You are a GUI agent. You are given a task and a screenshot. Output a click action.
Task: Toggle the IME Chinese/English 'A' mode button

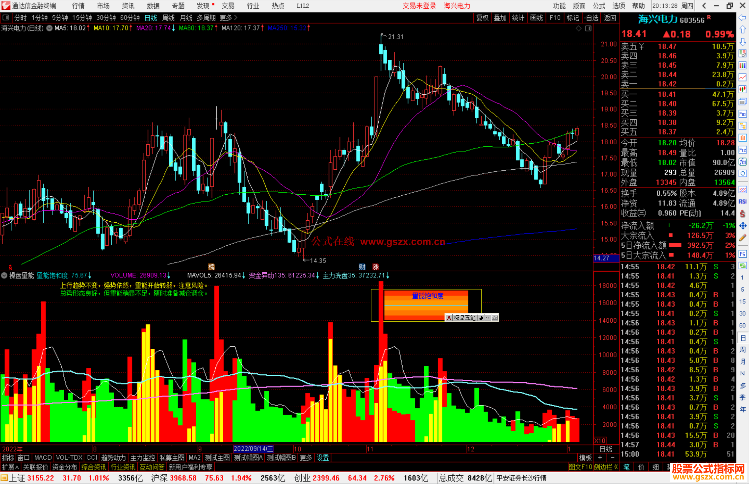(449, 318)
